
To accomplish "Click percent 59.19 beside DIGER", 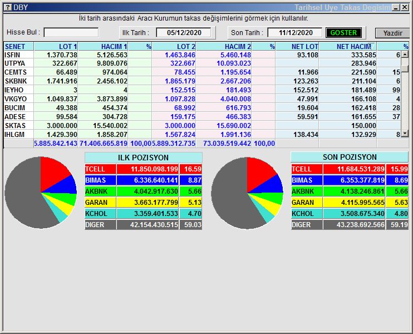I will pyautogui.click(x=399, y=225).
